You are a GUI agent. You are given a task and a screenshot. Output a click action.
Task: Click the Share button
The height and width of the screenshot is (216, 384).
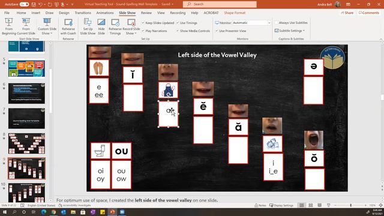347,13
